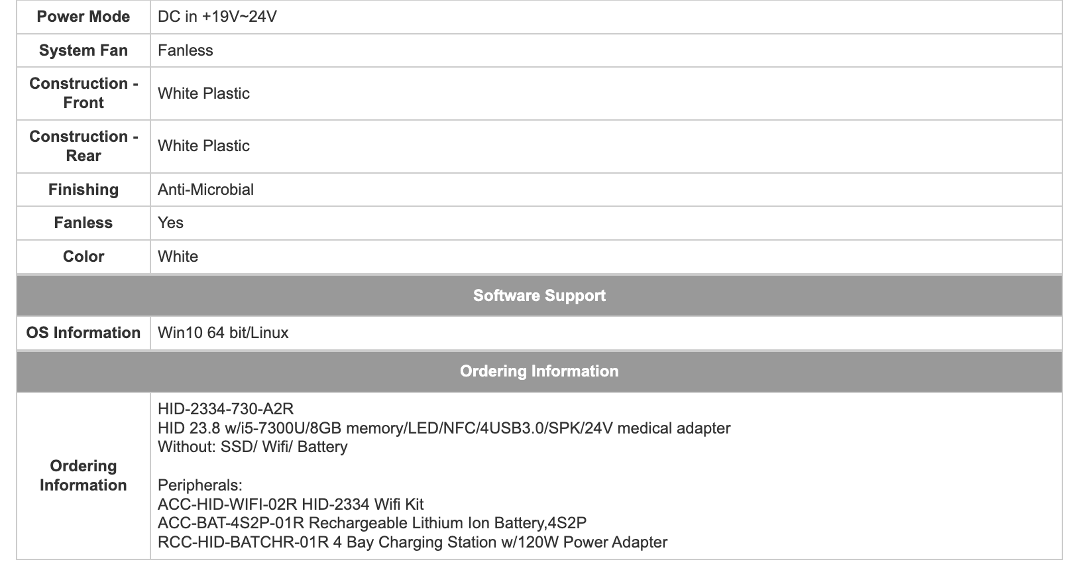Click the Yes value in Fanless row
1071x582 pixels.
[x=170, y=223]
